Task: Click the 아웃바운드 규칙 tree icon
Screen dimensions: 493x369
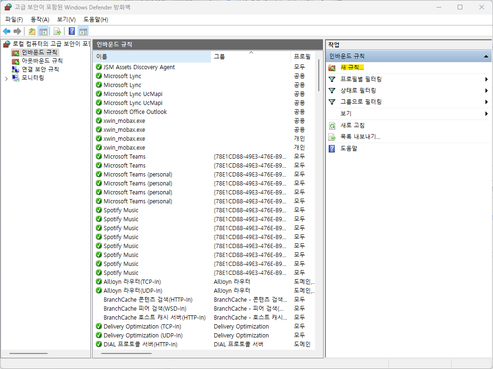Action: pyautogui.click(x=16, y=61)
